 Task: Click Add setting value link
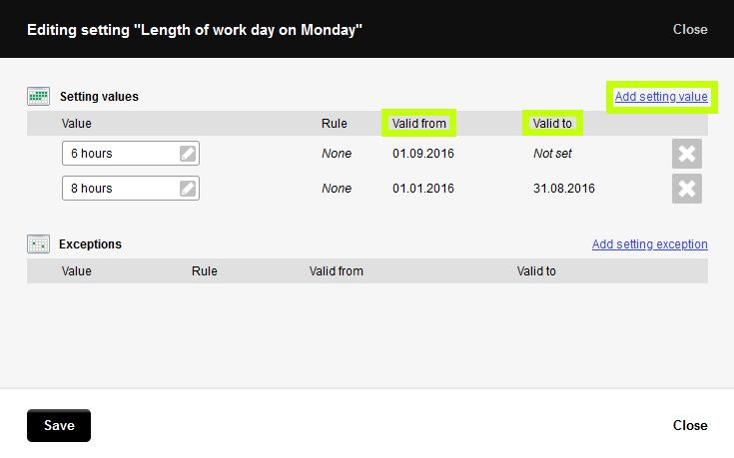(x=661, y=97)
